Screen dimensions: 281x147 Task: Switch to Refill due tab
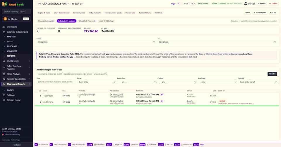[x=158, y=13]
